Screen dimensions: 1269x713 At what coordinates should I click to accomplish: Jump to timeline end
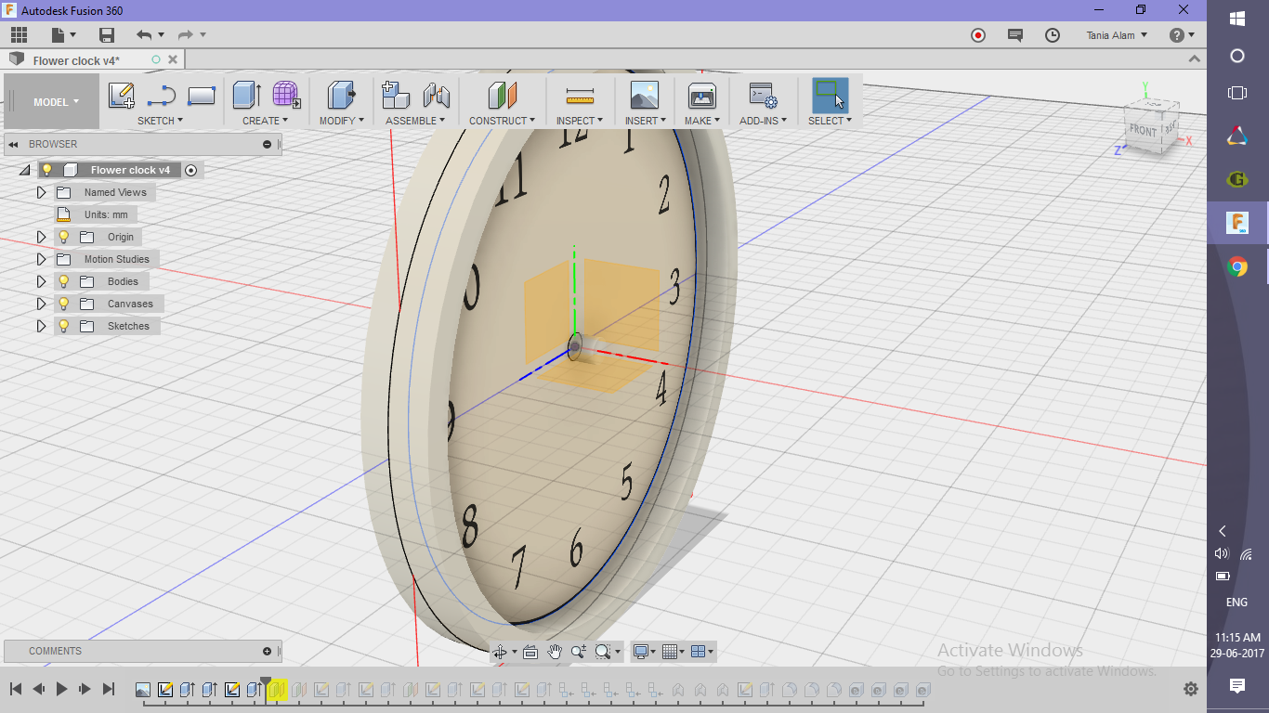point(108,689)
